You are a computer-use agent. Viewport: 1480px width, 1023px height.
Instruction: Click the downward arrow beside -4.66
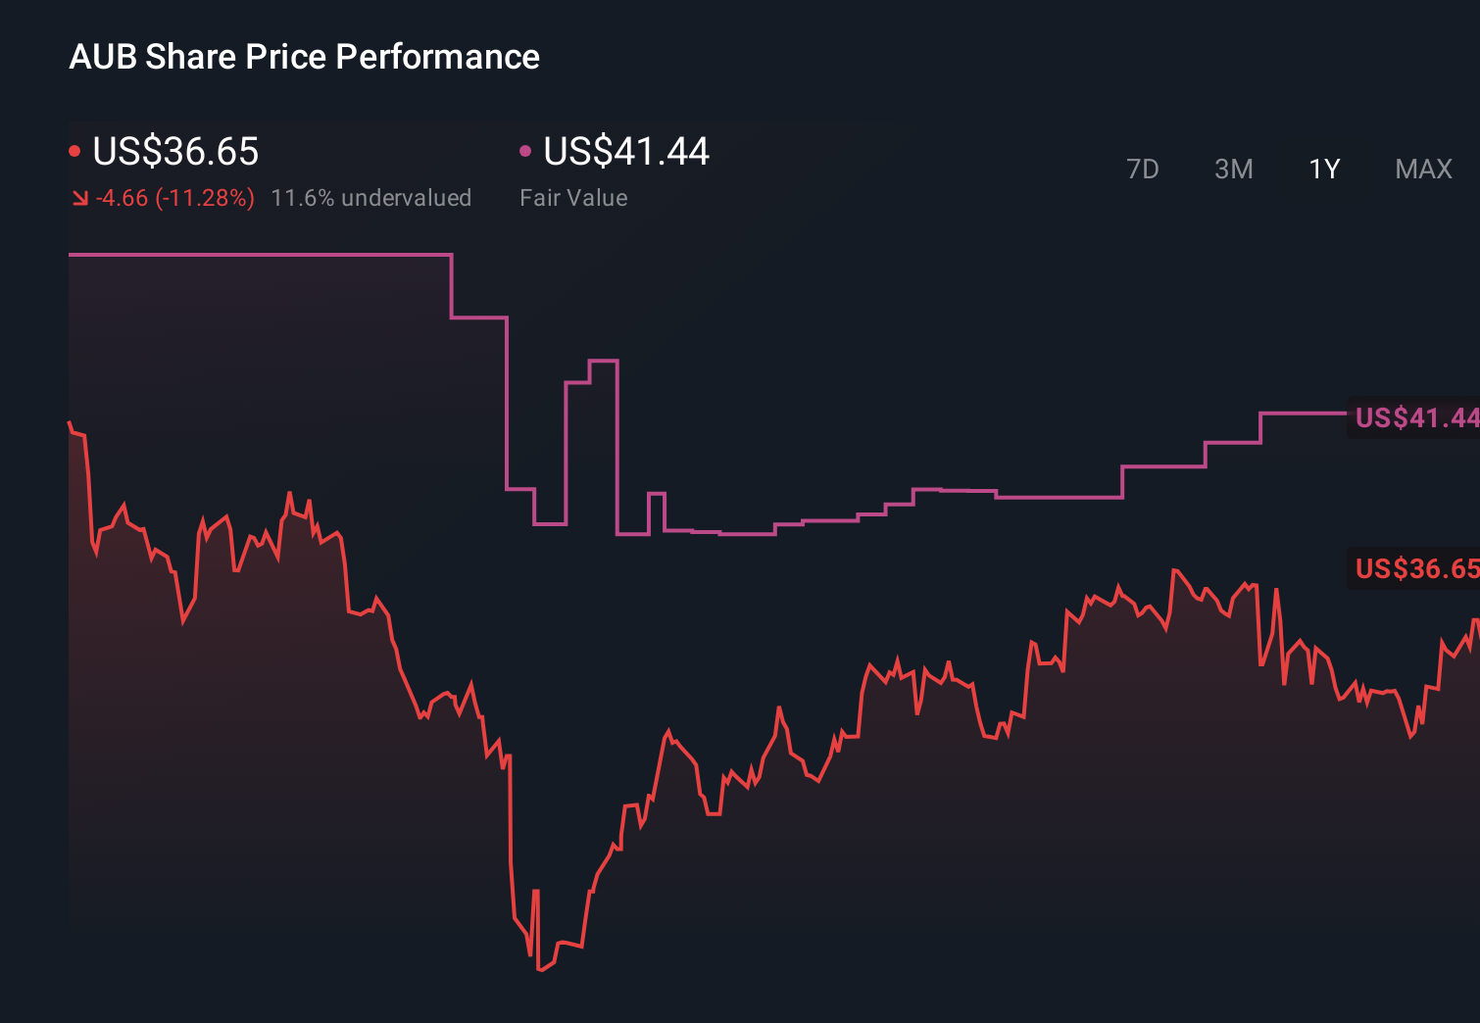coord(79,198)
